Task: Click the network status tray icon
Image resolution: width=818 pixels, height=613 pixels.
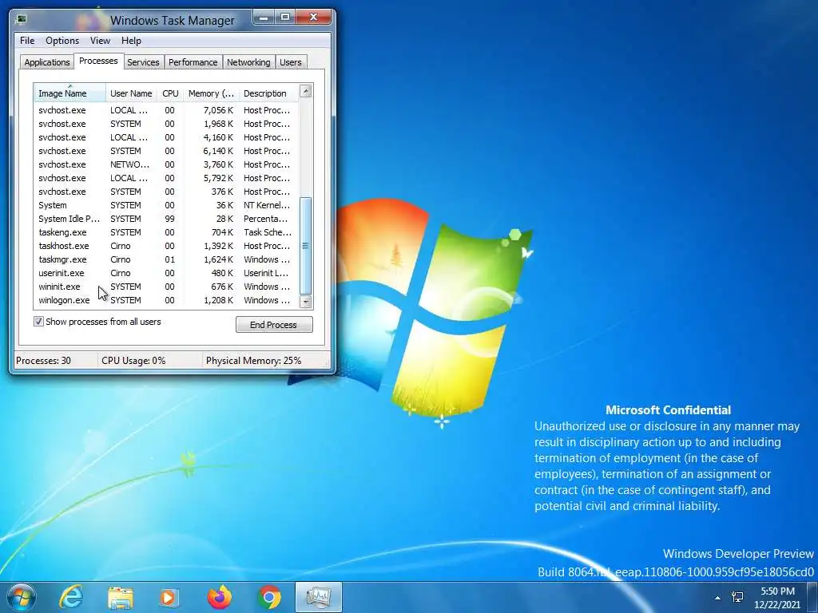Action: pyautogui.click(x=737, y=597)
